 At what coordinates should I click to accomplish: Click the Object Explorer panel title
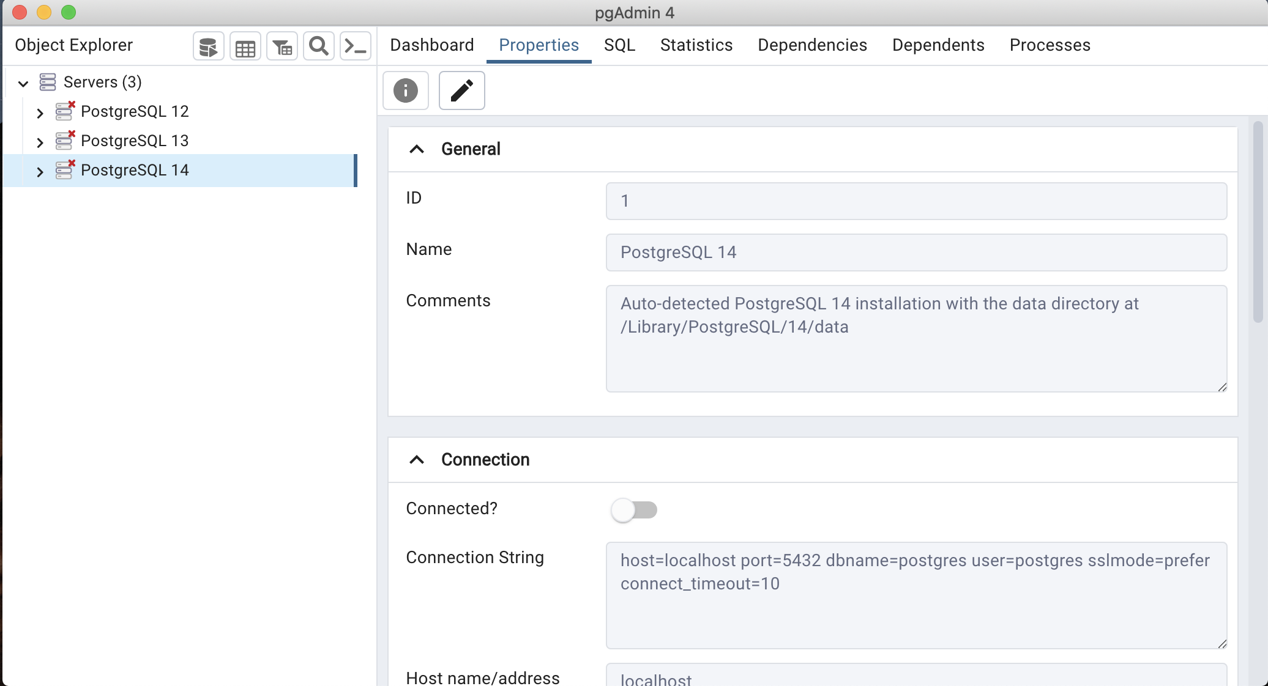74,45
